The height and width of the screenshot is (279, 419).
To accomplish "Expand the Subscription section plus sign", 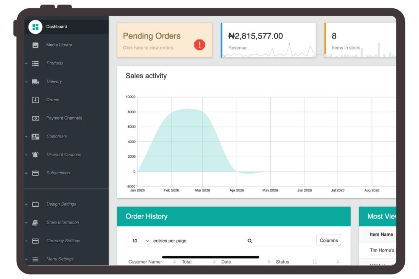I will coord(26,173).
